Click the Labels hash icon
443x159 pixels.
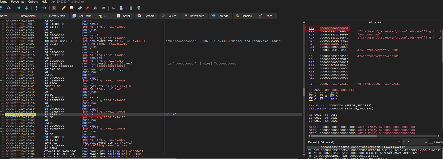tap(104, 8)
